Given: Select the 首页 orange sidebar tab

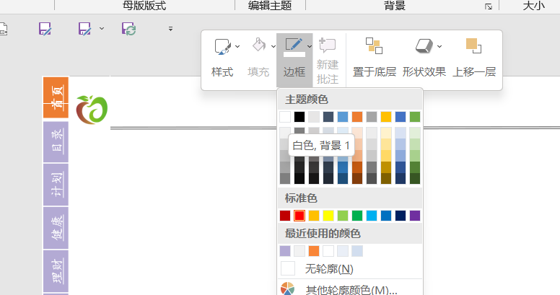Looking at the screenshot, I should (56, 97).
